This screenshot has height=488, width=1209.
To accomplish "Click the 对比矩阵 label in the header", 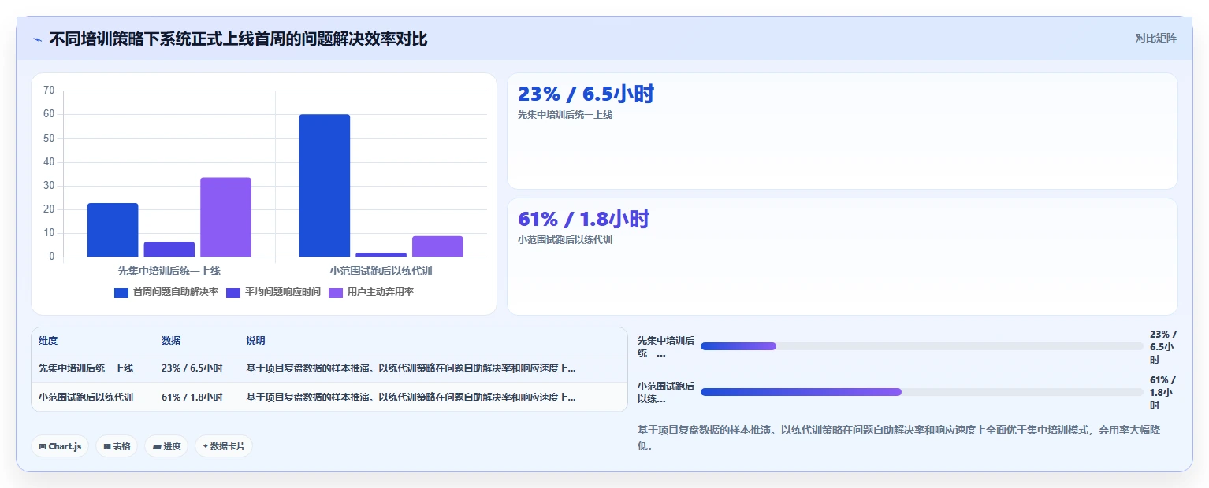I will pyautogui.click(x=1155, y=38).
